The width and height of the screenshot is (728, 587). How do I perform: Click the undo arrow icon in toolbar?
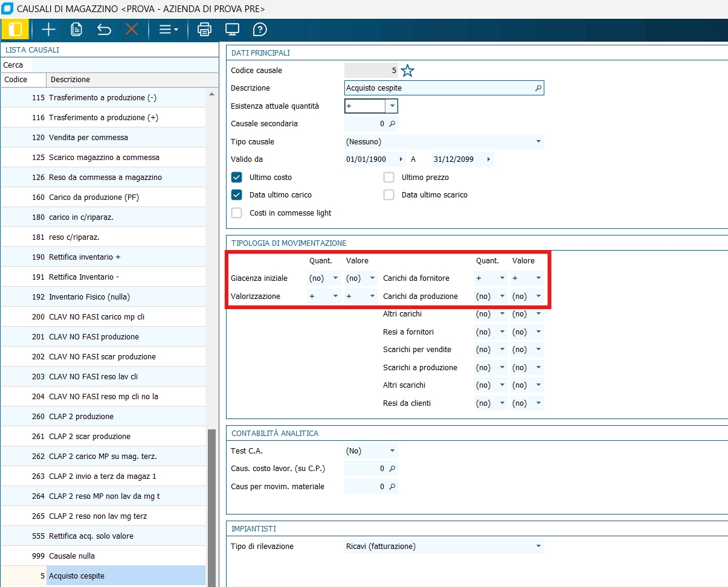[x=104, y=30]
